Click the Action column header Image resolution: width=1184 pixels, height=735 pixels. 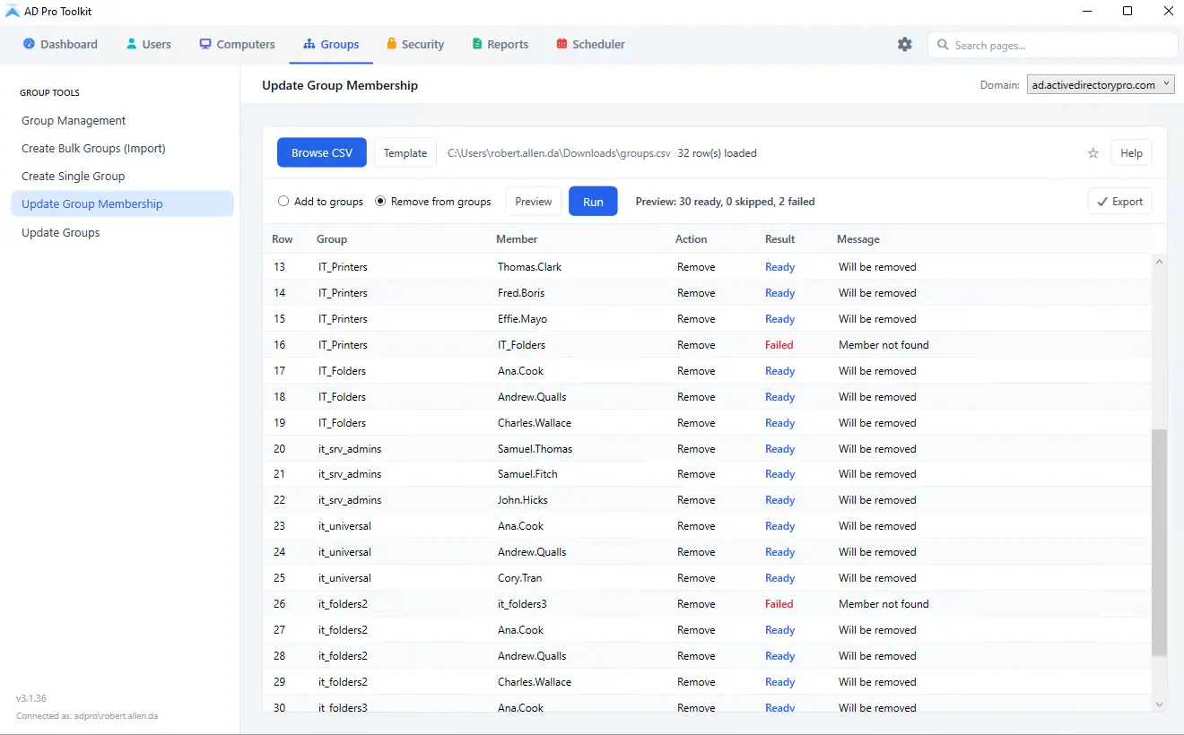[x=692, y=239]
